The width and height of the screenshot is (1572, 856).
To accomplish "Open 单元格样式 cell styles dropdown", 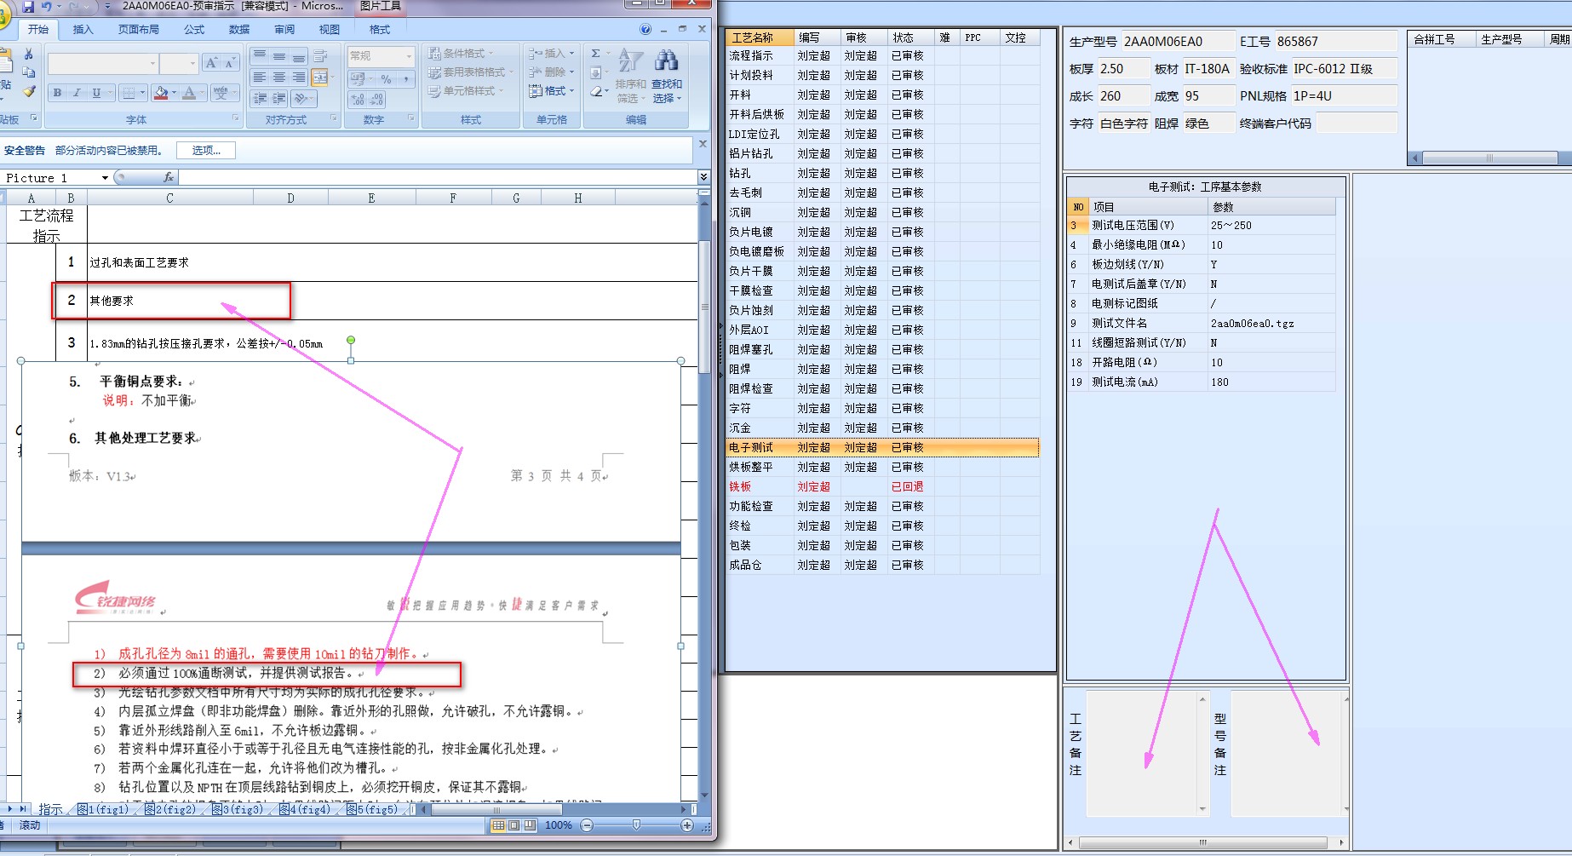I will 466,91.
